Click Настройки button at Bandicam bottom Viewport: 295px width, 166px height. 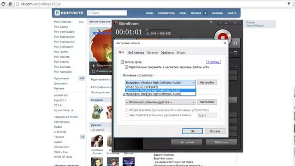tap(187, 142)
